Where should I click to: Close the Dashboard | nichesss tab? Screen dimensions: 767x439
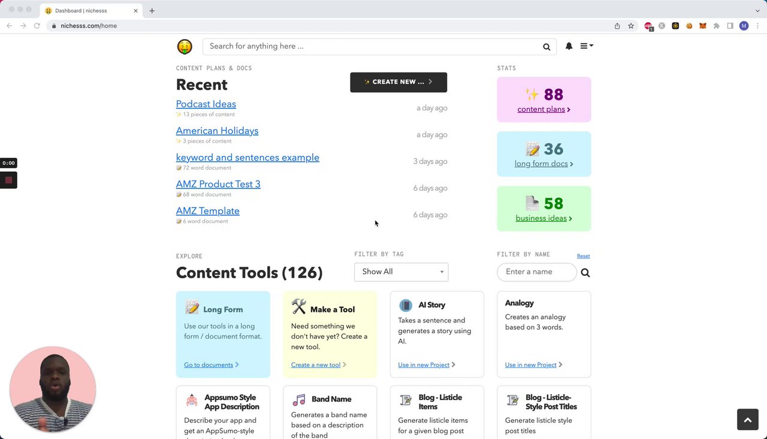point(136,11)
